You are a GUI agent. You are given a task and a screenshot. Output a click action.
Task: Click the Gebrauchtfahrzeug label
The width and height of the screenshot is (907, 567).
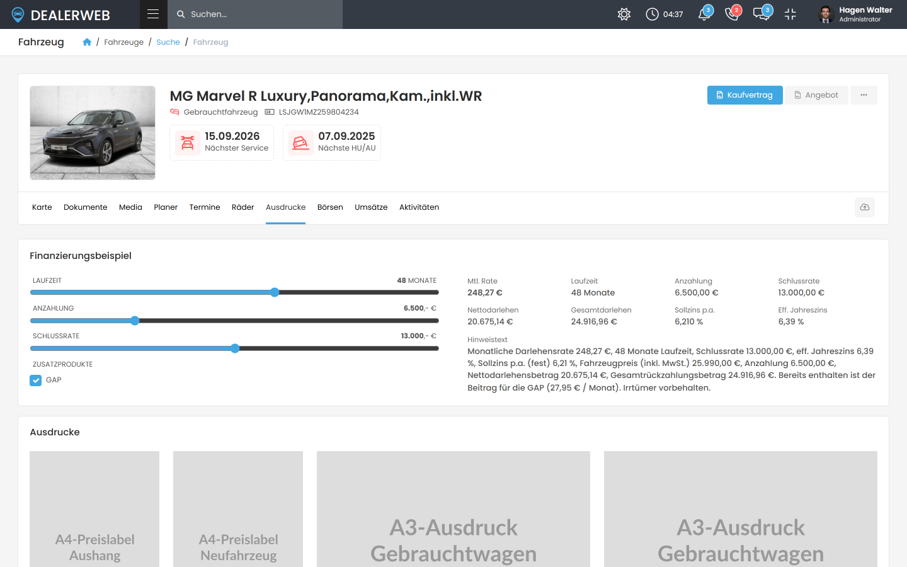(220, 112)
